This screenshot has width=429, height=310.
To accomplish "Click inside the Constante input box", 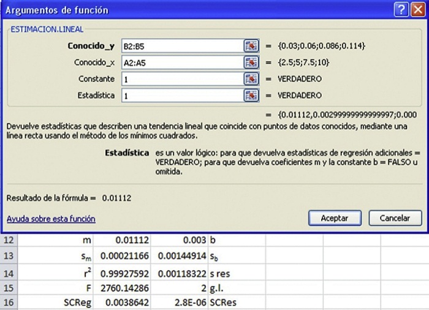I will click(181, 79).
